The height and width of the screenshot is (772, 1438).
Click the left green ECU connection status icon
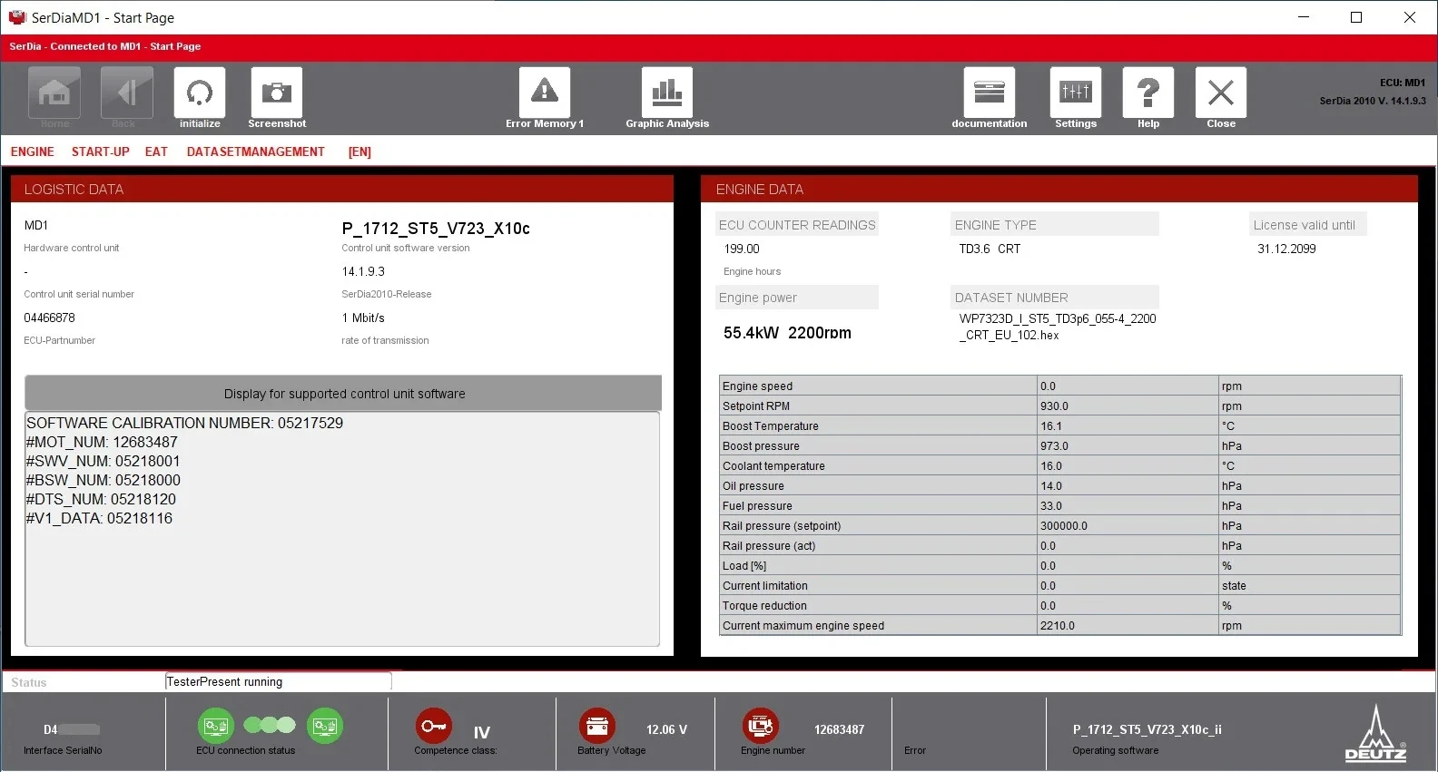coord(216,726)
